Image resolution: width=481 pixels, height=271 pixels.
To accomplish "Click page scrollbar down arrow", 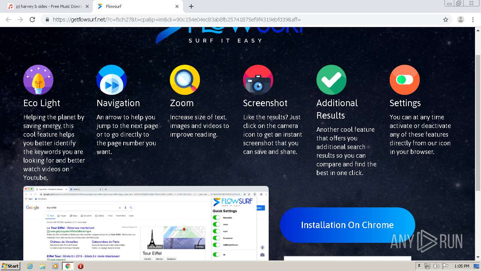I will point(478,257).
